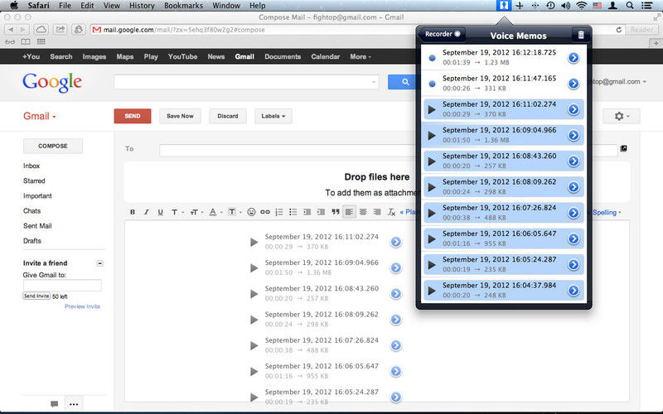Play the 16:11:02.274 memo in the Voice Memos panel
The height and width of the screenshot is (414, 663).
[431, 110]
